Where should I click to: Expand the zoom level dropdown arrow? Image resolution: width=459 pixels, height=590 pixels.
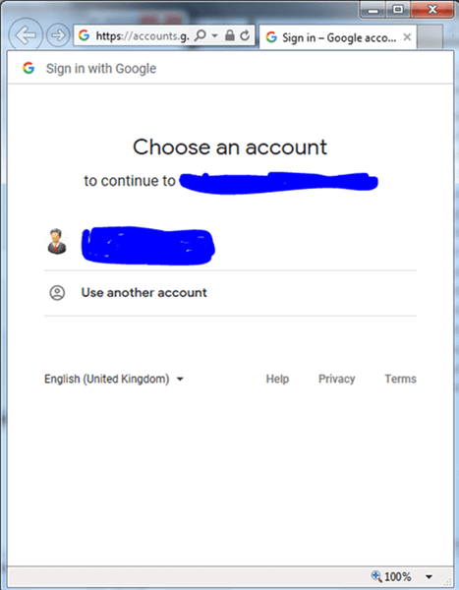tap(429, 576)
